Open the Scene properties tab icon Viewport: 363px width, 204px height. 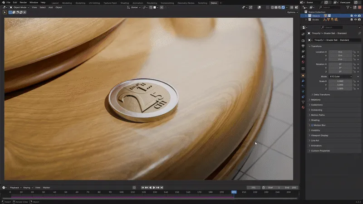click(303, 57)
